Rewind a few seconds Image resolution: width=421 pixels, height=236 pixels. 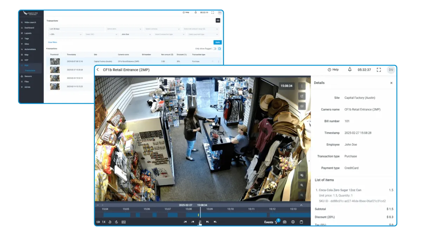coord(110,222)
